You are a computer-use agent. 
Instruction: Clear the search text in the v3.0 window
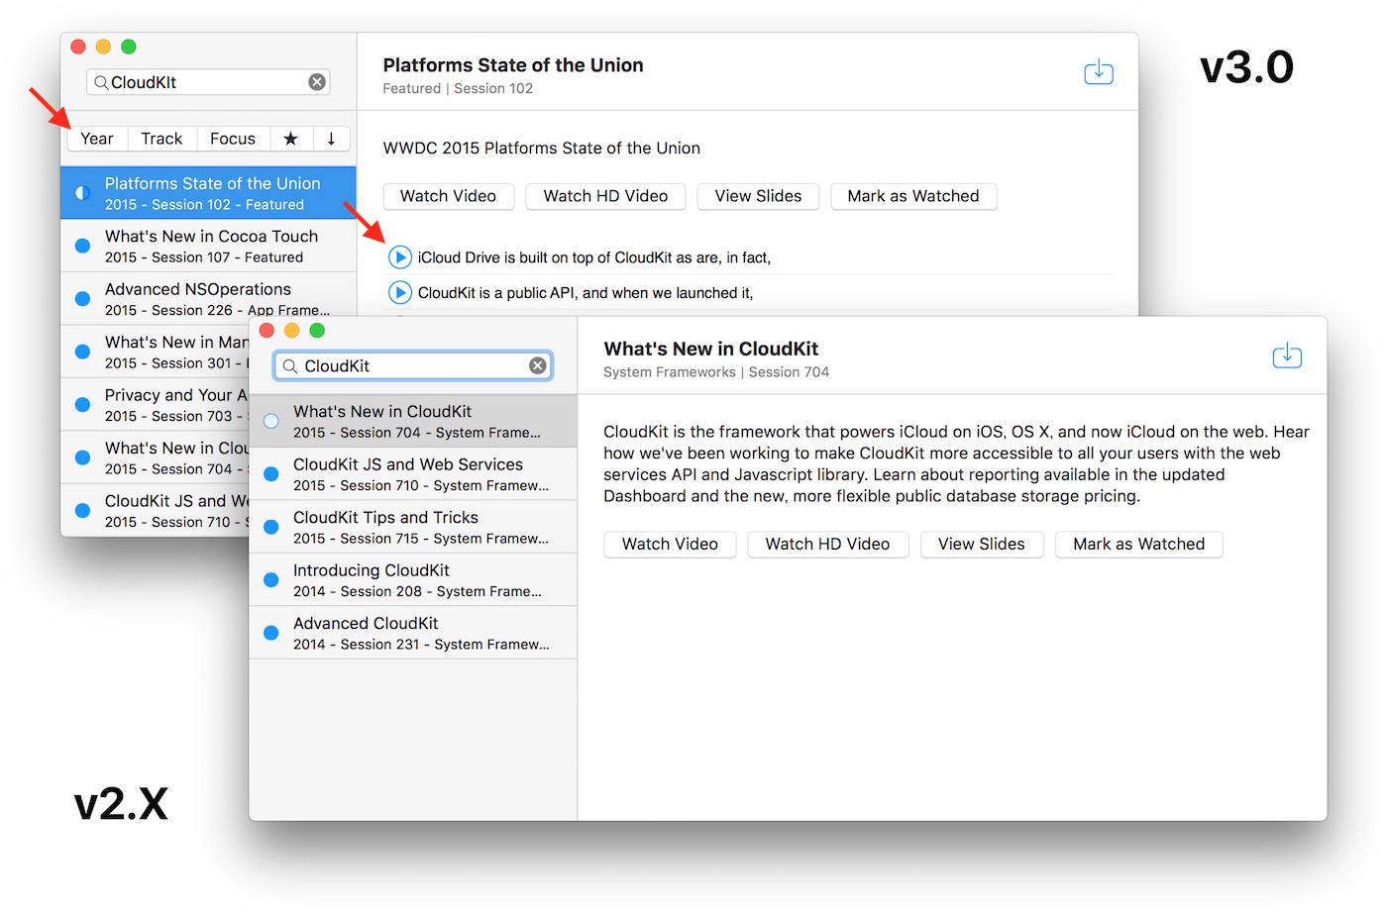click(x=317, y=82)
